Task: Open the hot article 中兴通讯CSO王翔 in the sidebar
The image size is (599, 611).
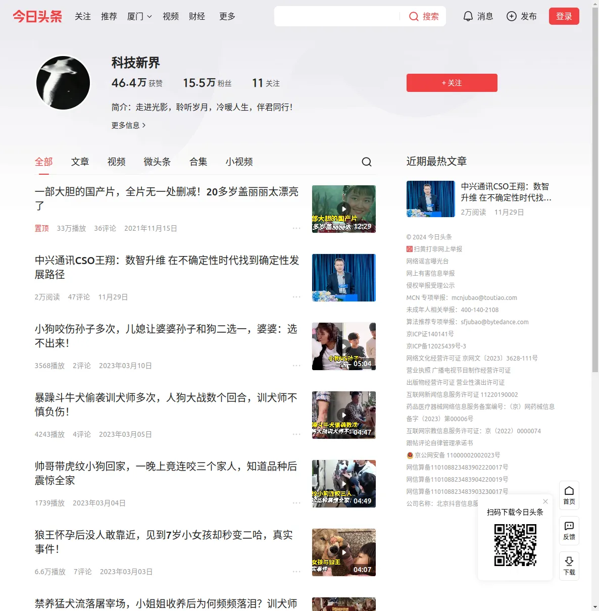Action: coord(506,192)
